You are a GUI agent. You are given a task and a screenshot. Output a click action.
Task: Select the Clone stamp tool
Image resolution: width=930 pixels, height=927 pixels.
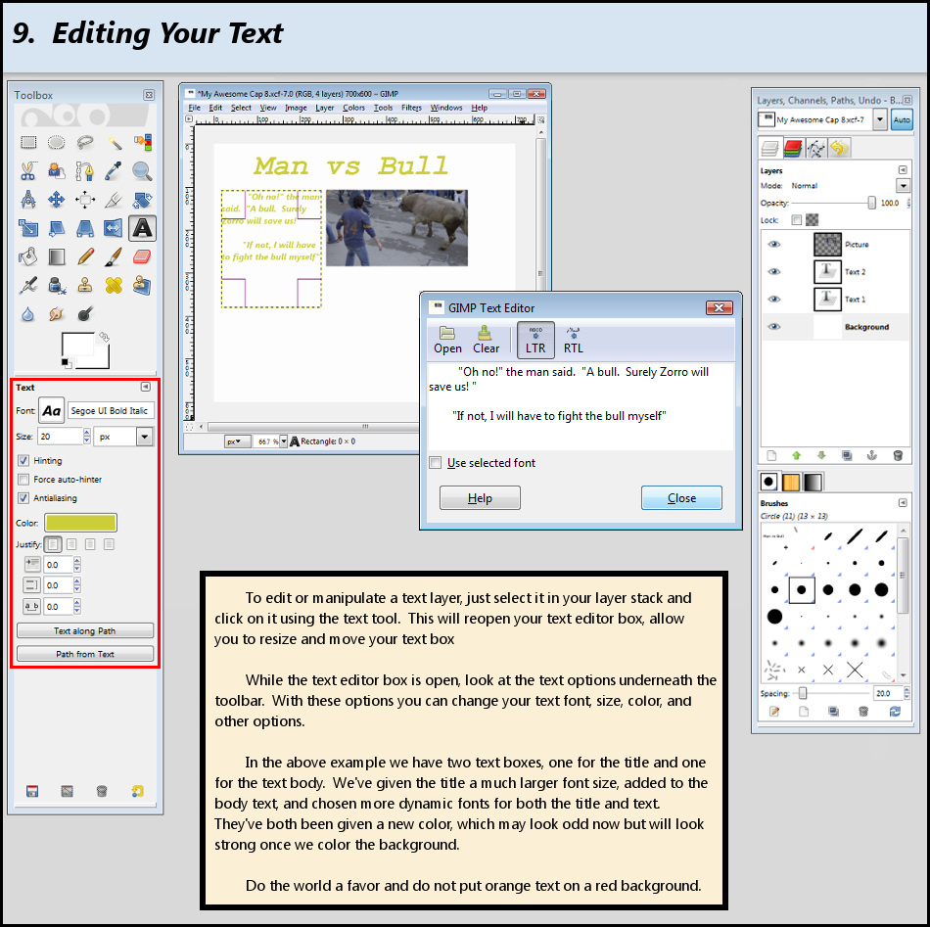pyautogui.click(x=85, y=285)
